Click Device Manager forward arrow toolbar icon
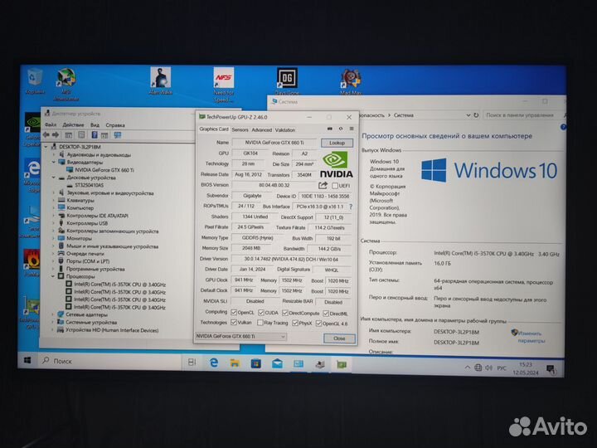Viewport: 597px width, 448px height. (x=56, y=135)
